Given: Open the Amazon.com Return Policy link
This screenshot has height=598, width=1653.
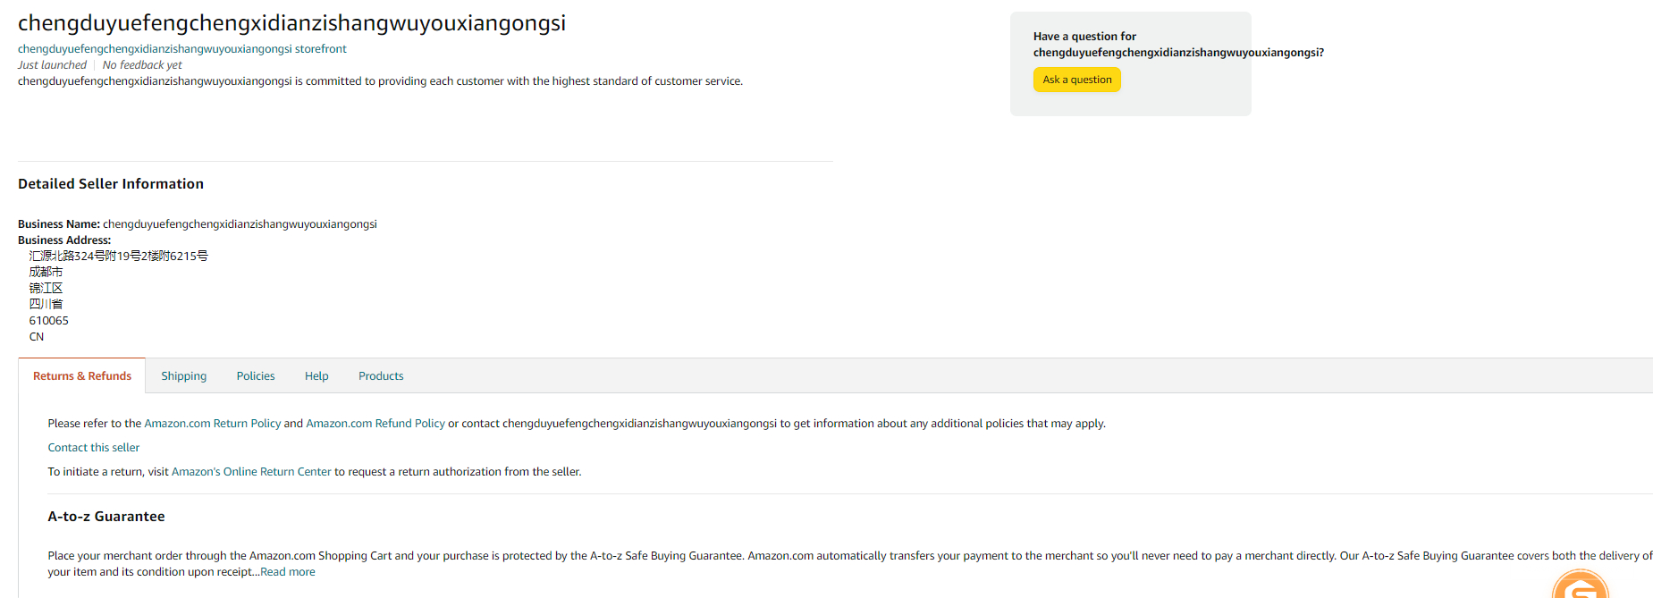Looking at the screenshot, I should pos(213,424).
